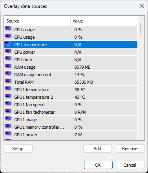
Task: Select the RAM usage row icon
Action: pos(8,66)
